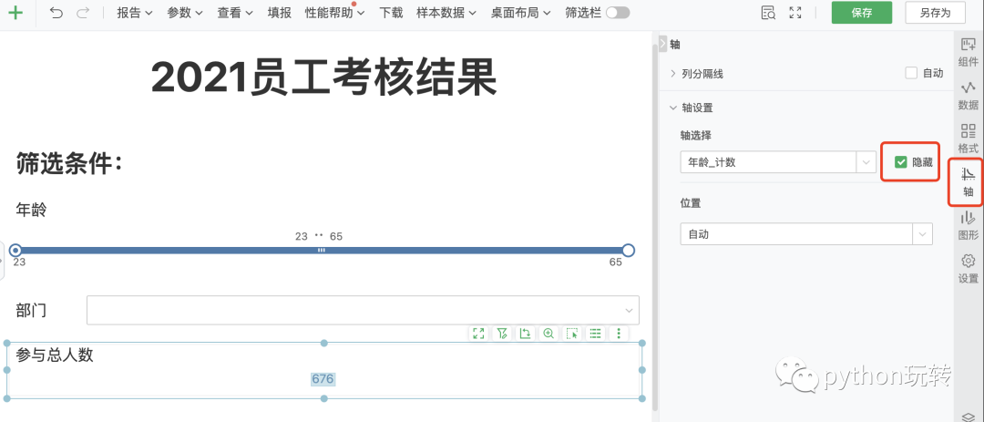The image size is (984, 422).
Task: Open the 性能帮助 menu
Action: (334, 13)
